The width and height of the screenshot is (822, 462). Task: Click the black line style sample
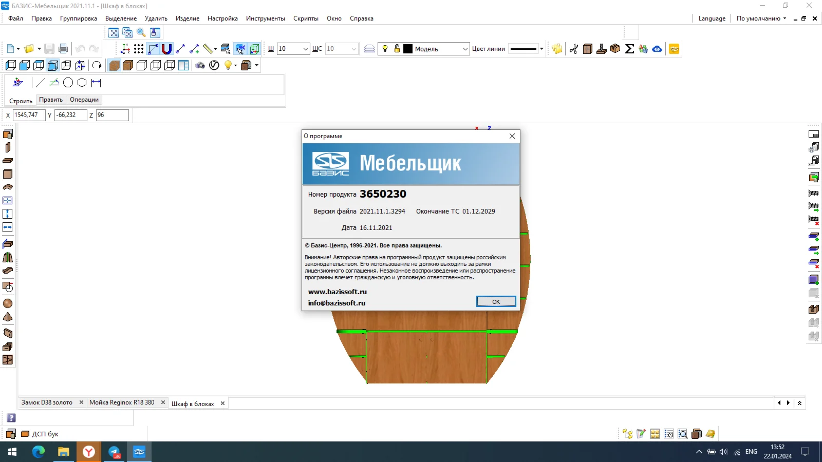coord(523,49)
